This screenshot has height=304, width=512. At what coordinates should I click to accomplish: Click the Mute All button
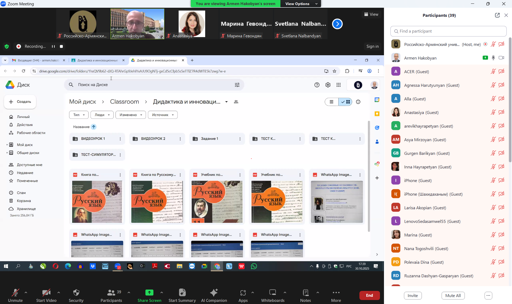[x=453, y=295]
